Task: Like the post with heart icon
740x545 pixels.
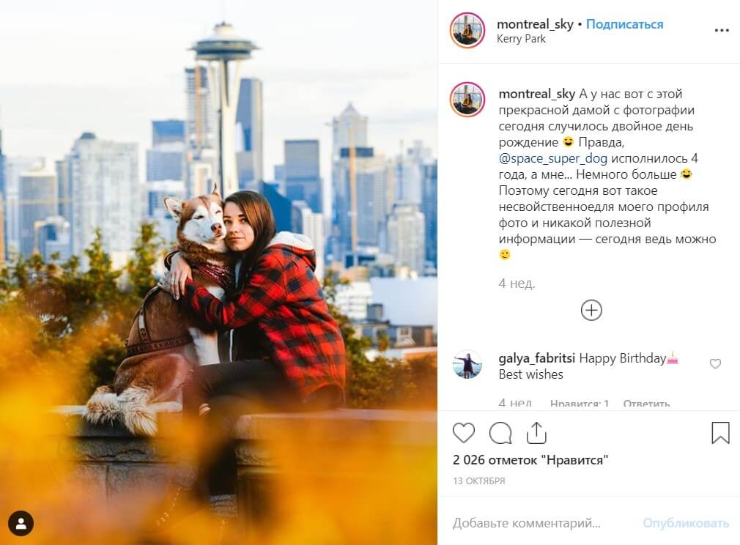Action: 464,433
